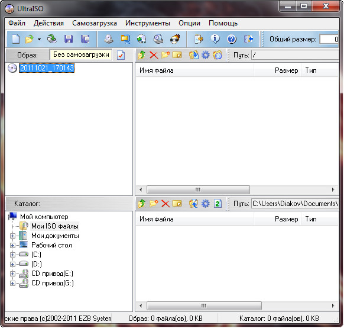The height and width of the screenshot is (328, 344).
Task: Expand the (C:) drive node
Action: [13, 255]
